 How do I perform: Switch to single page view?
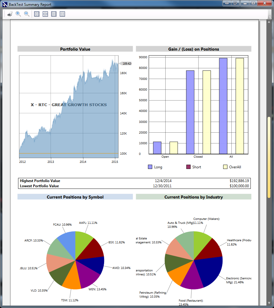pos(54,14)
